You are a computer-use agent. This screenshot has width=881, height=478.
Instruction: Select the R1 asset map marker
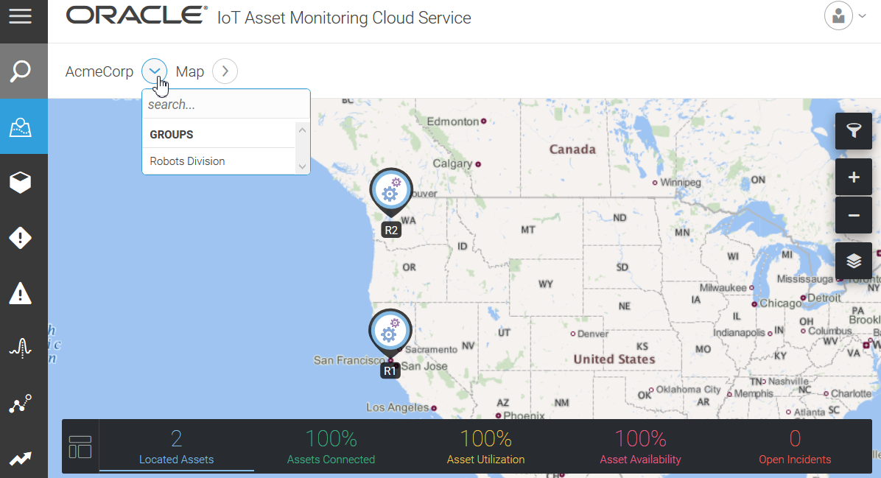click(x=390, y=334)
